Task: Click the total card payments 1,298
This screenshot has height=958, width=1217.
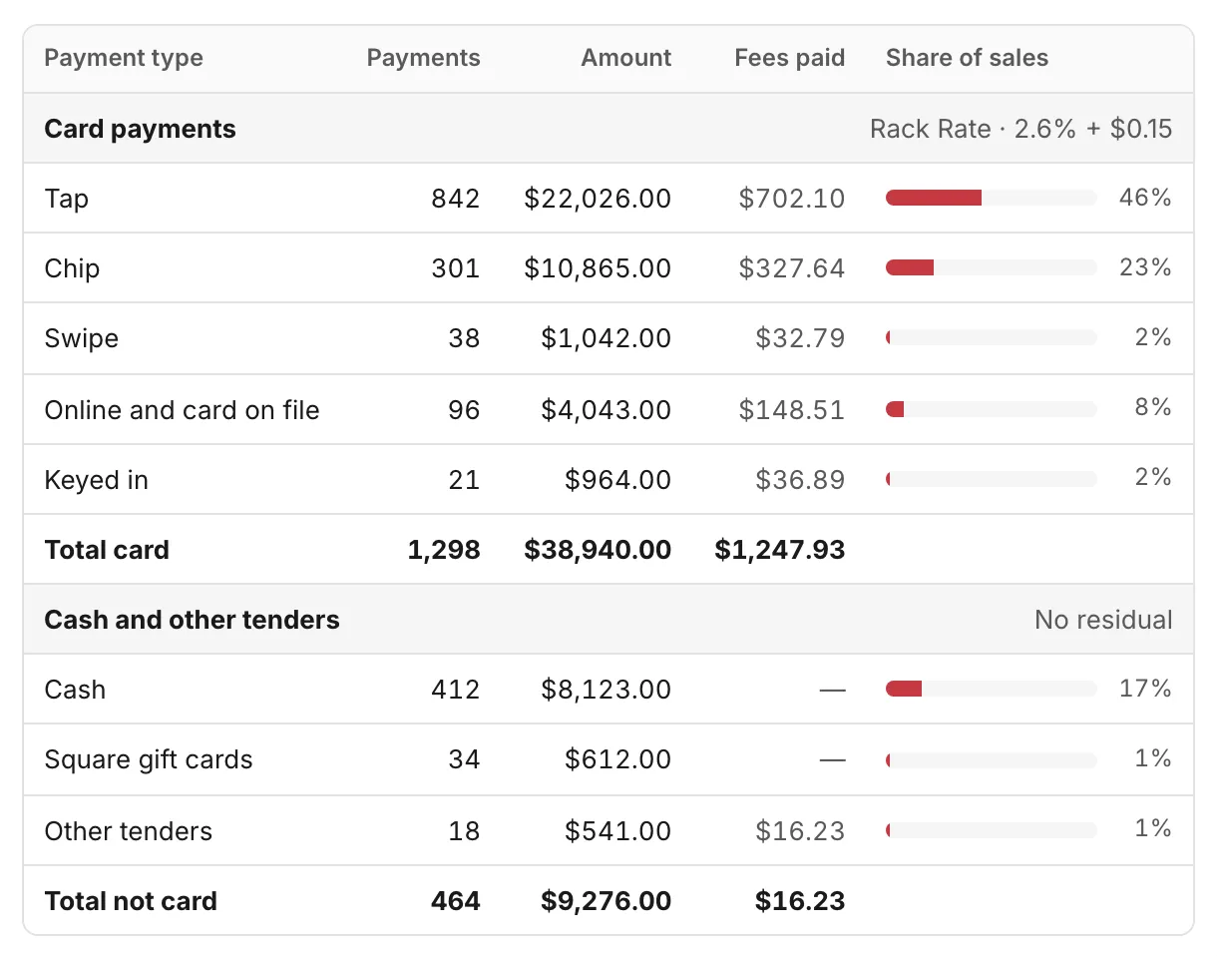Action: click(x=444, y=550)
